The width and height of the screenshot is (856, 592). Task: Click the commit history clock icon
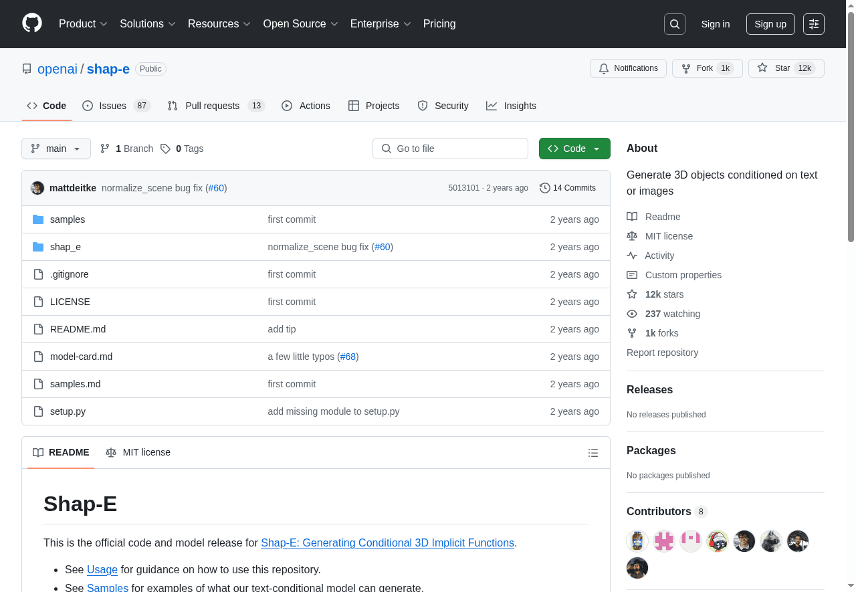click(545, 188)
